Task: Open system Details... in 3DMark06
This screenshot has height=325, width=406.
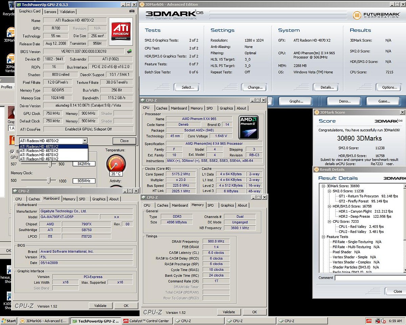Action: click(325, 87)
